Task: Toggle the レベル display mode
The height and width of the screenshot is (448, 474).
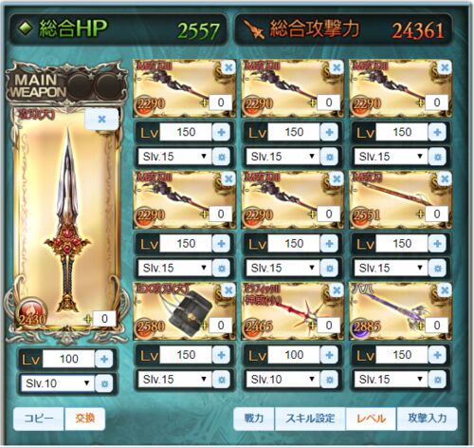Action: [x=371, y=419]
